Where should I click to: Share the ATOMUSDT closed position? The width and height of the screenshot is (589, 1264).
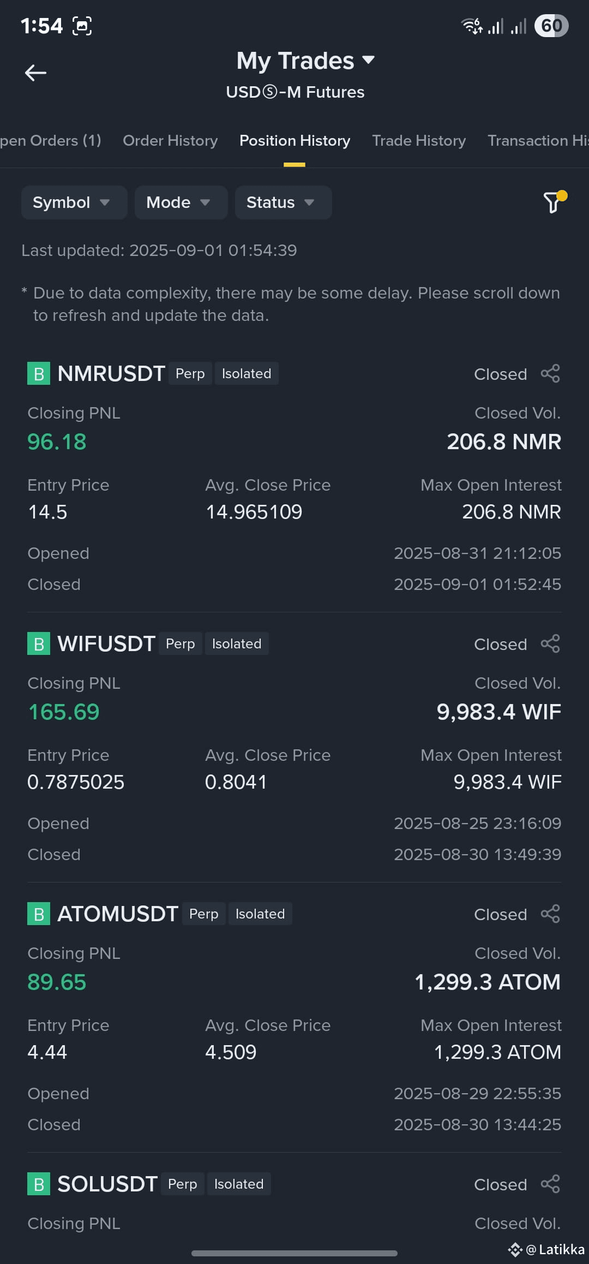click(x=550, y=914)
